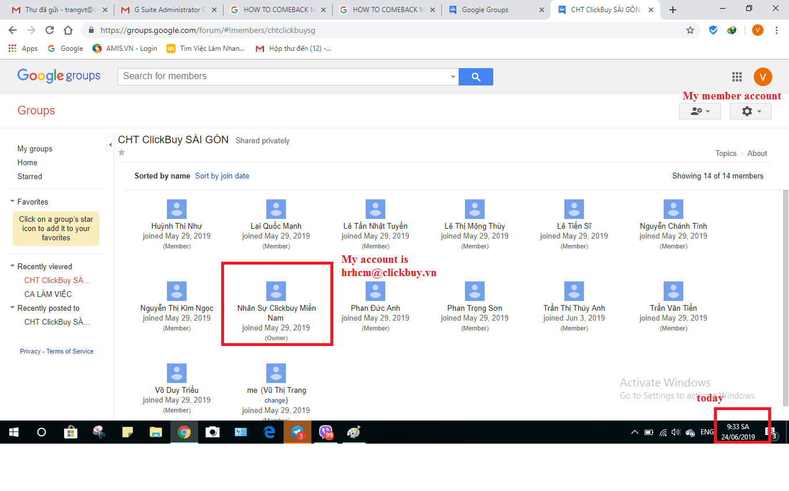Screen dimensions: 789x491
Task: Sort members by join date
Action: point(222,176)
